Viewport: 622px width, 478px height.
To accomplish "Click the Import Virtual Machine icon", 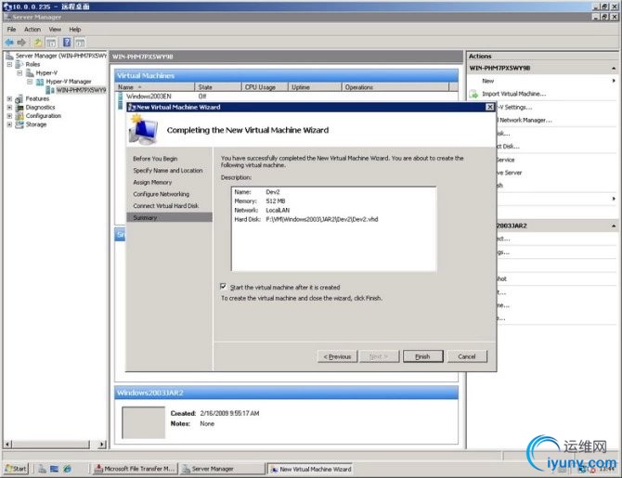I will [x=473, y=94].
